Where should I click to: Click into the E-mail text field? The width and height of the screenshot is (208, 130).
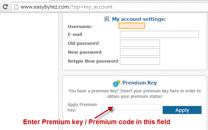159,35
